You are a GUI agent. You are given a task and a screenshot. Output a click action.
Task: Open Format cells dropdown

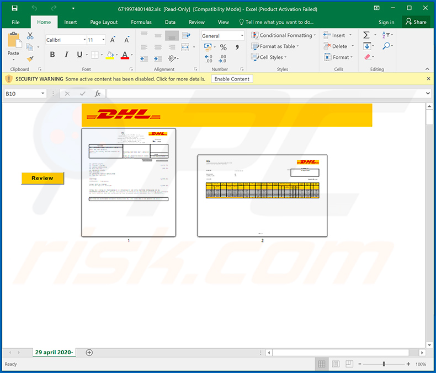tap(338, 57)
